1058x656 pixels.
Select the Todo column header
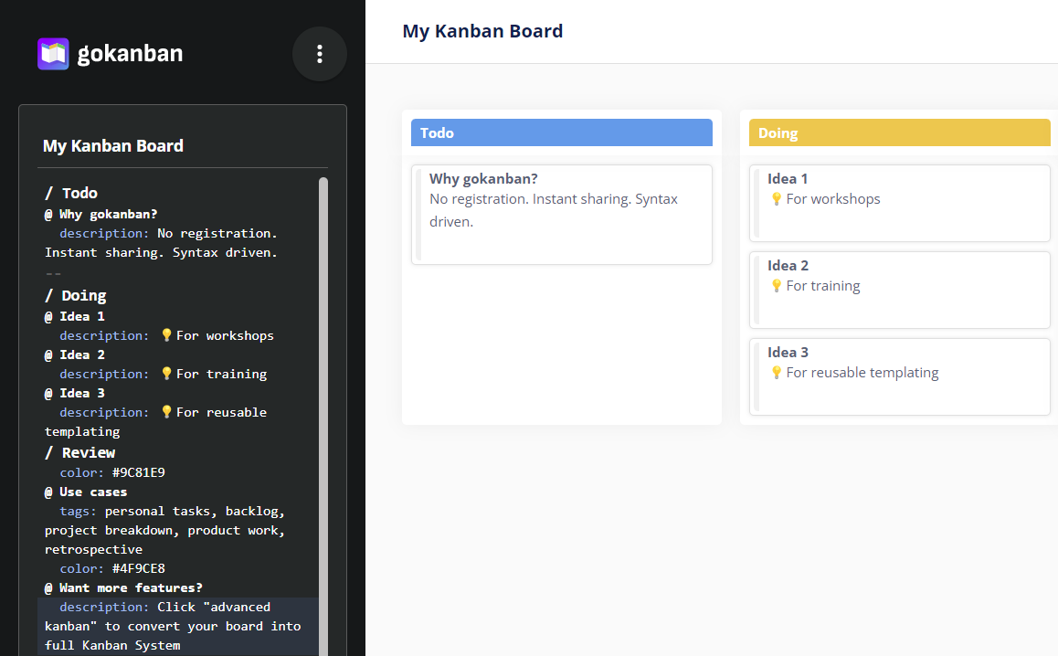[x=561, y=133]
